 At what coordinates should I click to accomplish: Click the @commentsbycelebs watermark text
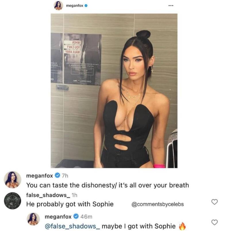coord(158,204)
